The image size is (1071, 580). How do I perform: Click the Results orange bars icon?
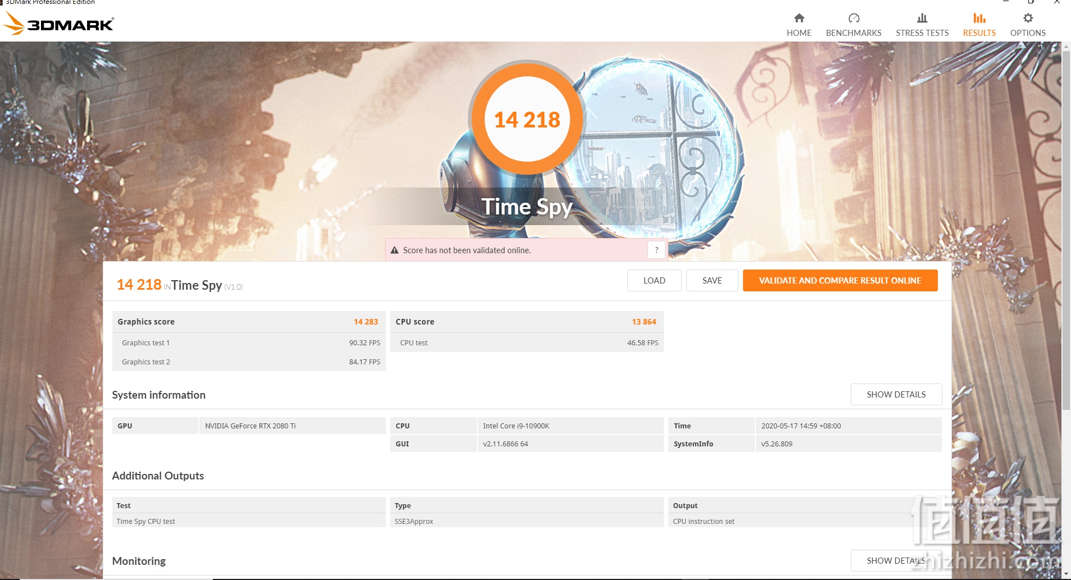979,18
